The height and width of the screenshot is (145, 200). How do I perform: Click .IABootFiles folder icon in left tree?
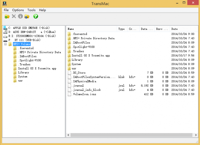coord(15,56)
